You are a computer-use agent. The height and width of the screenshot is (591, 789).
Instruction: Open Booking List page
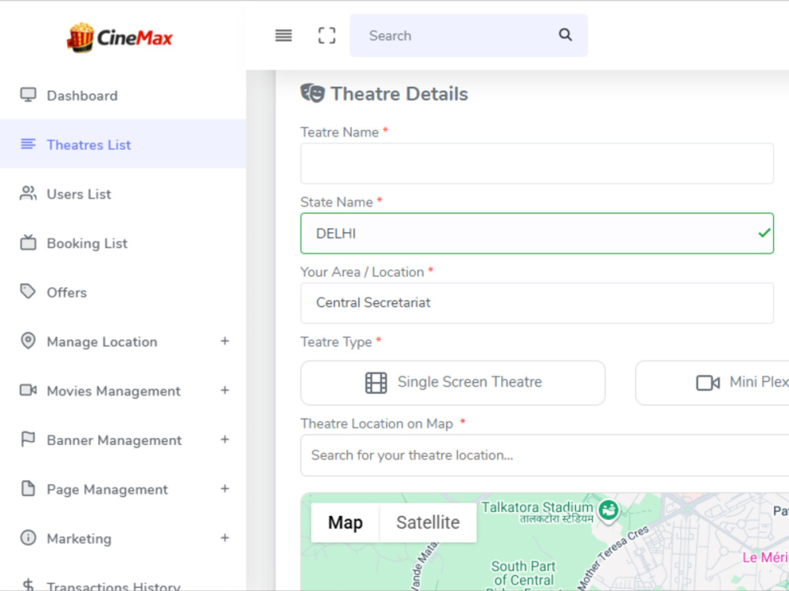(x=123, y=243)
